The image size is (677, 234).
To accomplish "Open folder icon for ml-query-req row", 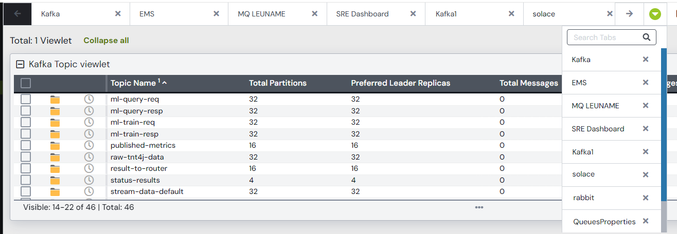I will [x=55, y=99].
